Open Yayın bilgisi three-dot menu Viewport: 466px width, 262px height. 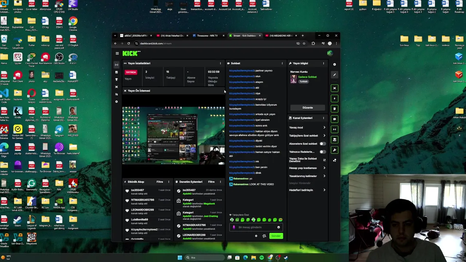pyautogui.click(x=323, y=63)
